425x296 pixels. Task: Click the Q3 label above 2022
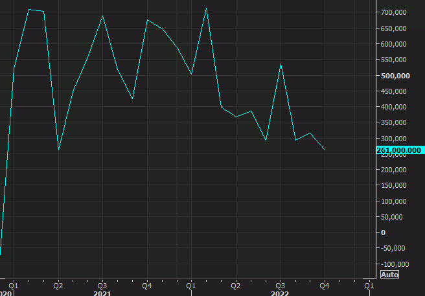[x=280, y=286]
